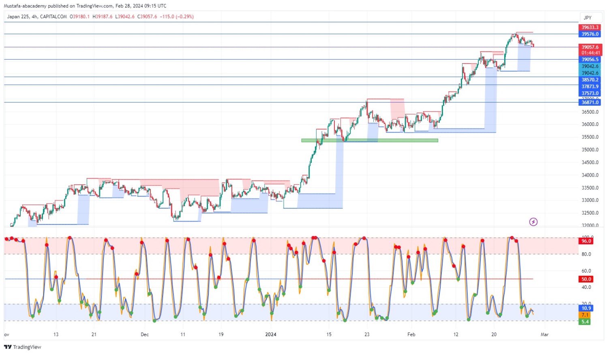Click the purple lightning bolt icon
This screenshot has width=608, height=354.
point(533,222)
